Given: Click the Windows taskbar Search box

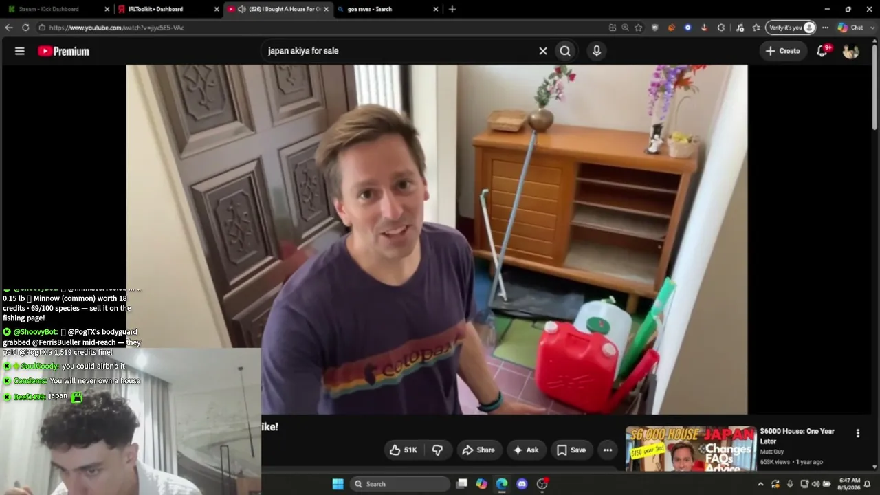Looking at the screenshot, I should point(401,484).
